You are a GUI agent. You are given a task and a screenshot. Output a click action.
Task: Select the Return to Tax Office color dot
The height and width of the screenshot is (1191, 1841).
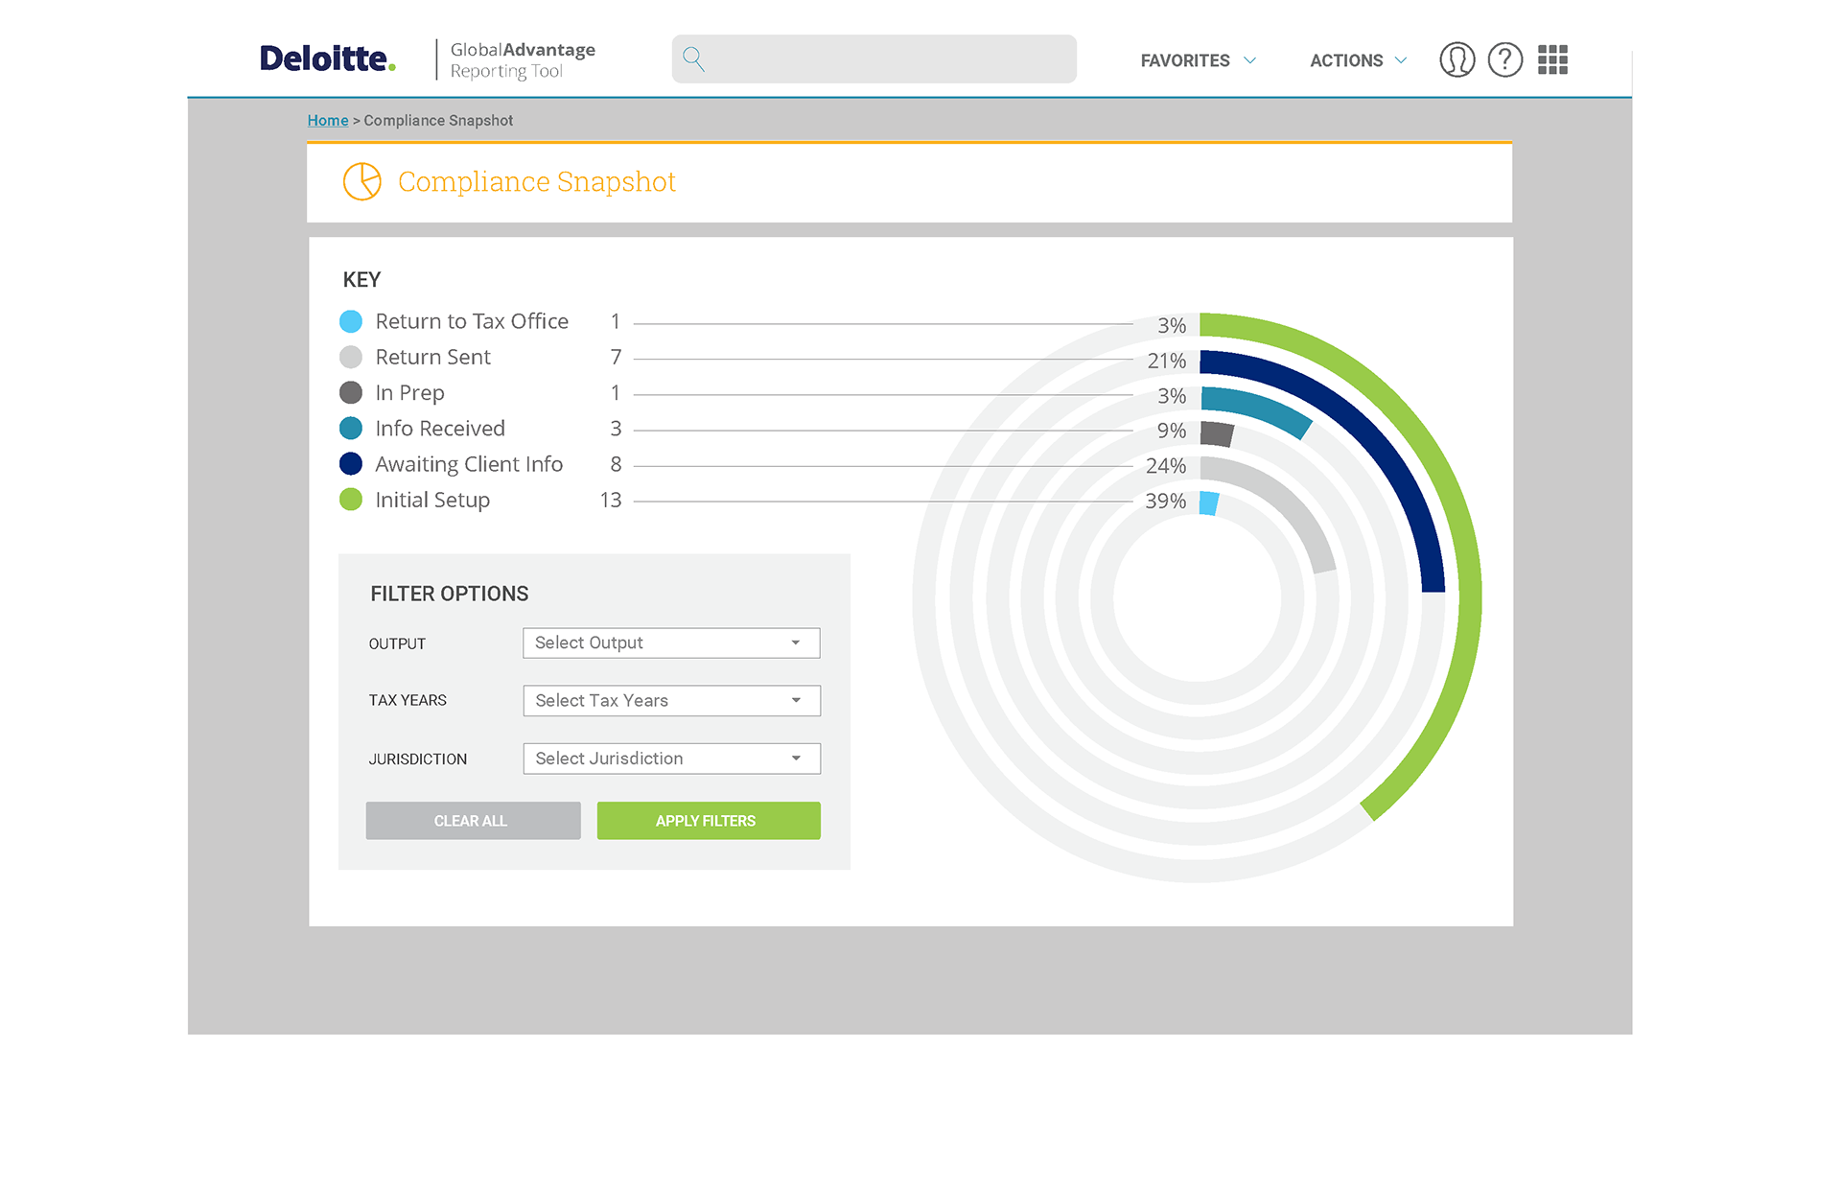coord(351,320)
